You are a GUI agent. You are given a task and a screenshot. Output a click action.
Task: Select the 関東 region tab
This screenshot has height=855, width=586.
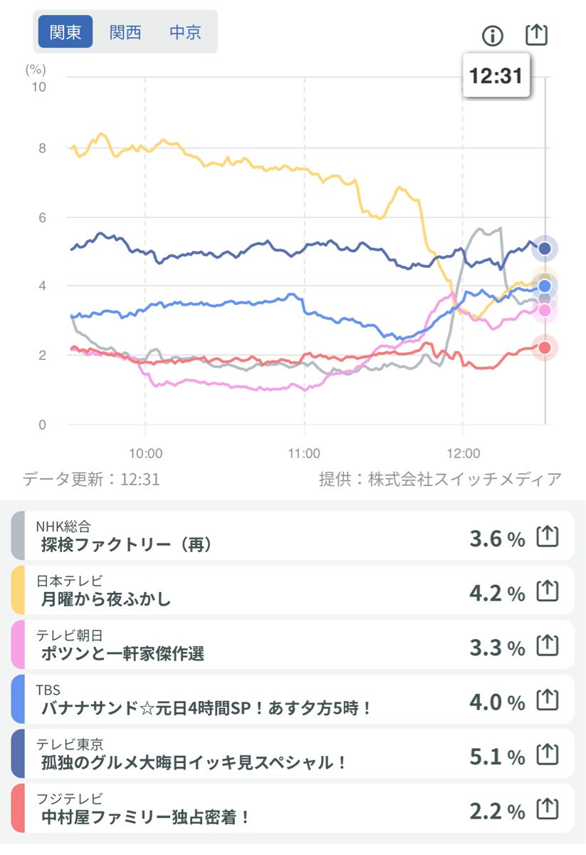pyautogui.click(x=66, y=32)
